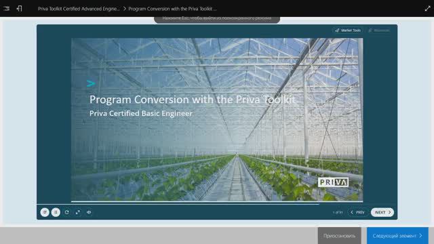Advance to the next slide with NEXT
The width and height of the screenshot is (434, 244).
tap(382, 212)
